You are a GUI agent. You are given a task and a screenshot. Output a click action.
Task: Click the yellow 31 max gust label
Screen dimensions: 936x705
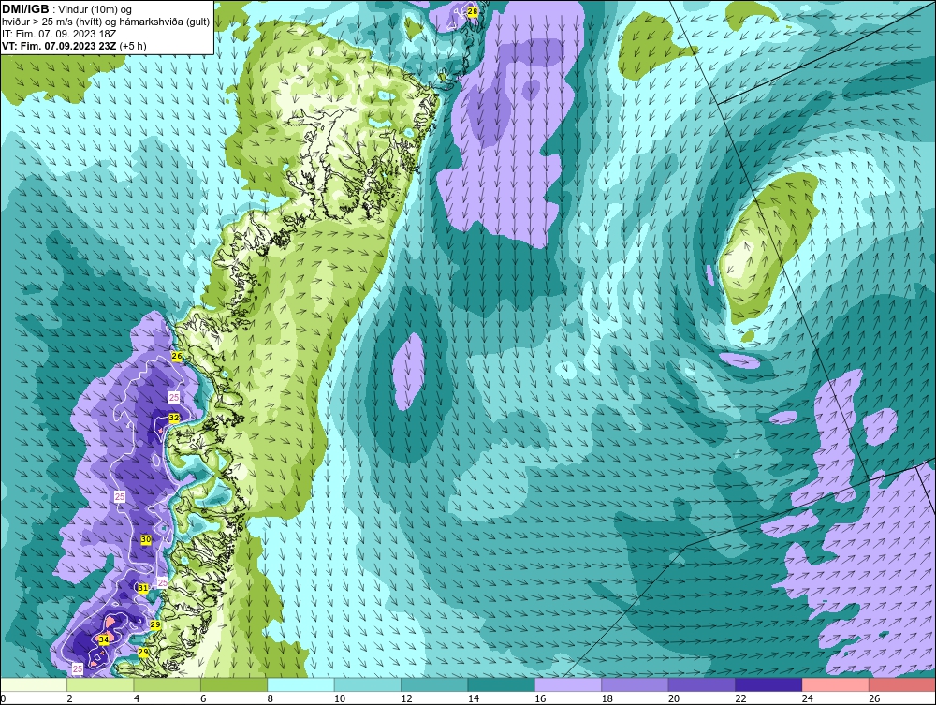[x=143, y=588]
